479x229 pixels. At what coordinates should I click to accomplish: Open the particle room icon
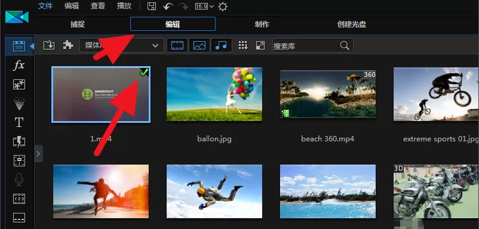(x=19, y=103)
